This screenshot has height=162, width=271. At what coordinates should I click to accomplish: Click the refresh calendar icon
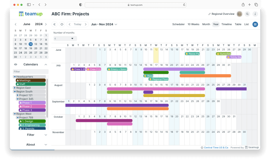[62, 24]
